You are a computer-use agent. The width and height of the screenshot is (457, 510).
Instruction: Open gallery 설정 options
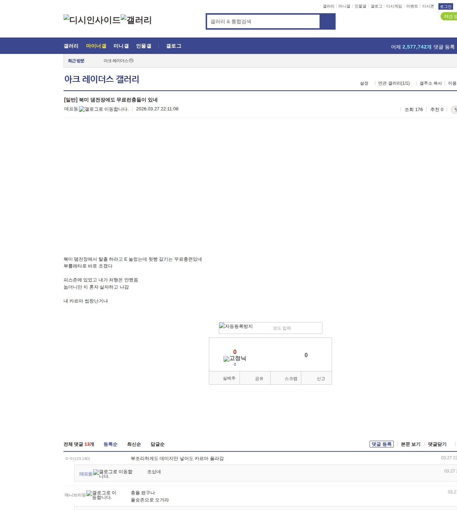(x=365, y=83)
